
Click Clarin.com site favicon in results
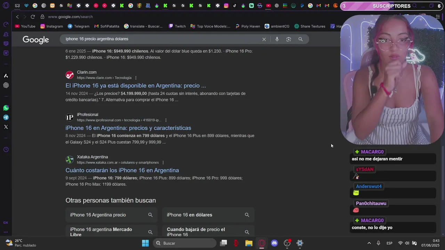click(70, 75)
